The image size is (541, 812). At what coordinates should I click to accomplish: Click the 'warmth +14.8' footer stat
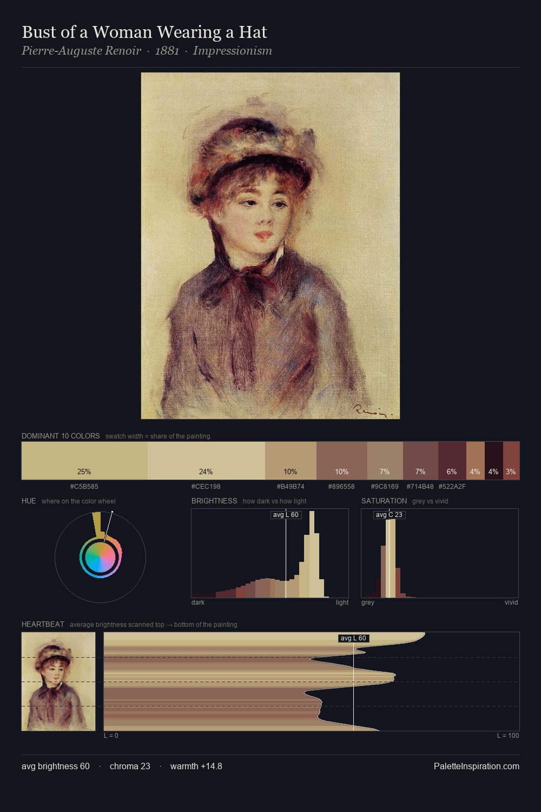click(196, 766)
